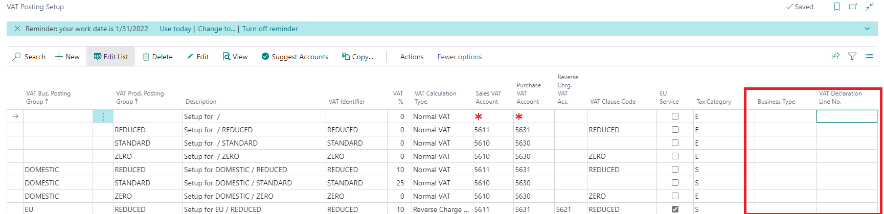Select Fewer options in toolbar
The image size is (884, 214).
click(459, 57)
